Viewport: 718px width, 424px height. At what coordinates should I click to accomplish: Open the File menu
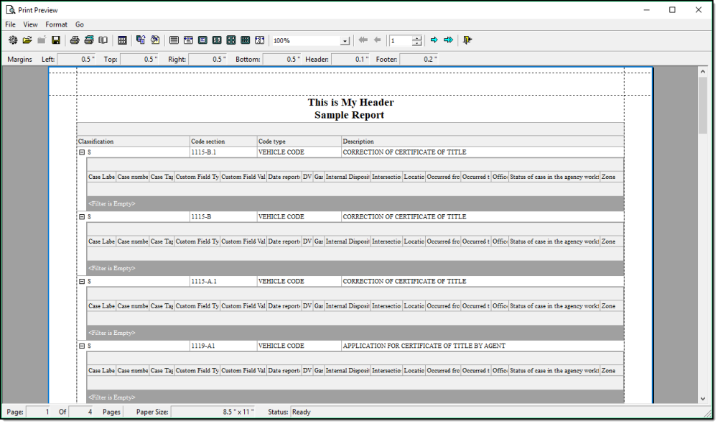10,24
